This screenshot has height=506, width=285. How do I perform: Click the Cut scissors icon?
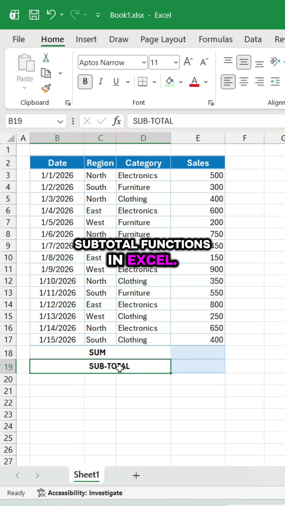[x=46, y=57]
